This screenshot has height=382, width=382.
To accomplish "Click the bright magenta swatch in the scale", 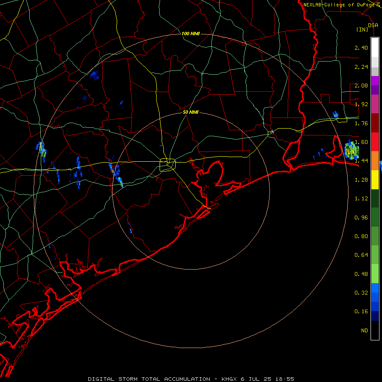I will (375, 81).
